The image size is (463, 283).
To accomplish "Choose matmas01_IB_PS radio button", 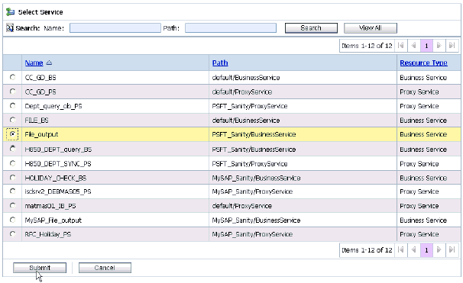I will click(12, 205).
